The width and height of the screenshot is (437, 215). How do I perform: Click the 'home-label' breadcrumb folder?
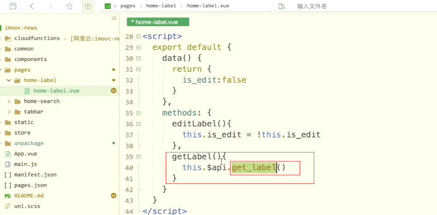(x=161, y=6)
